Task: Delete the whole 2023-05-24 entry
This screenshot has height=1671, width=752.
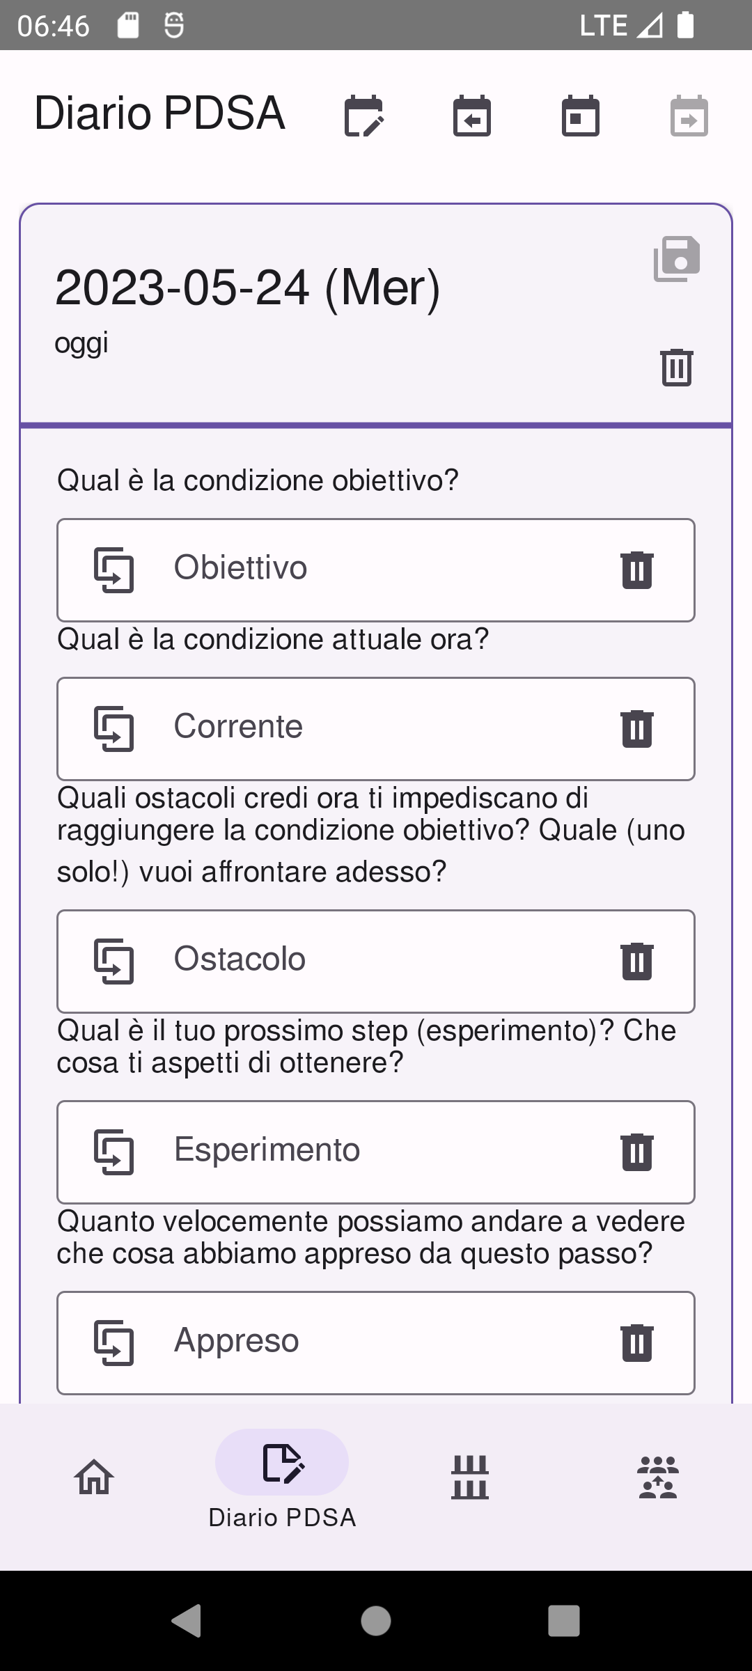Action: 677,367
